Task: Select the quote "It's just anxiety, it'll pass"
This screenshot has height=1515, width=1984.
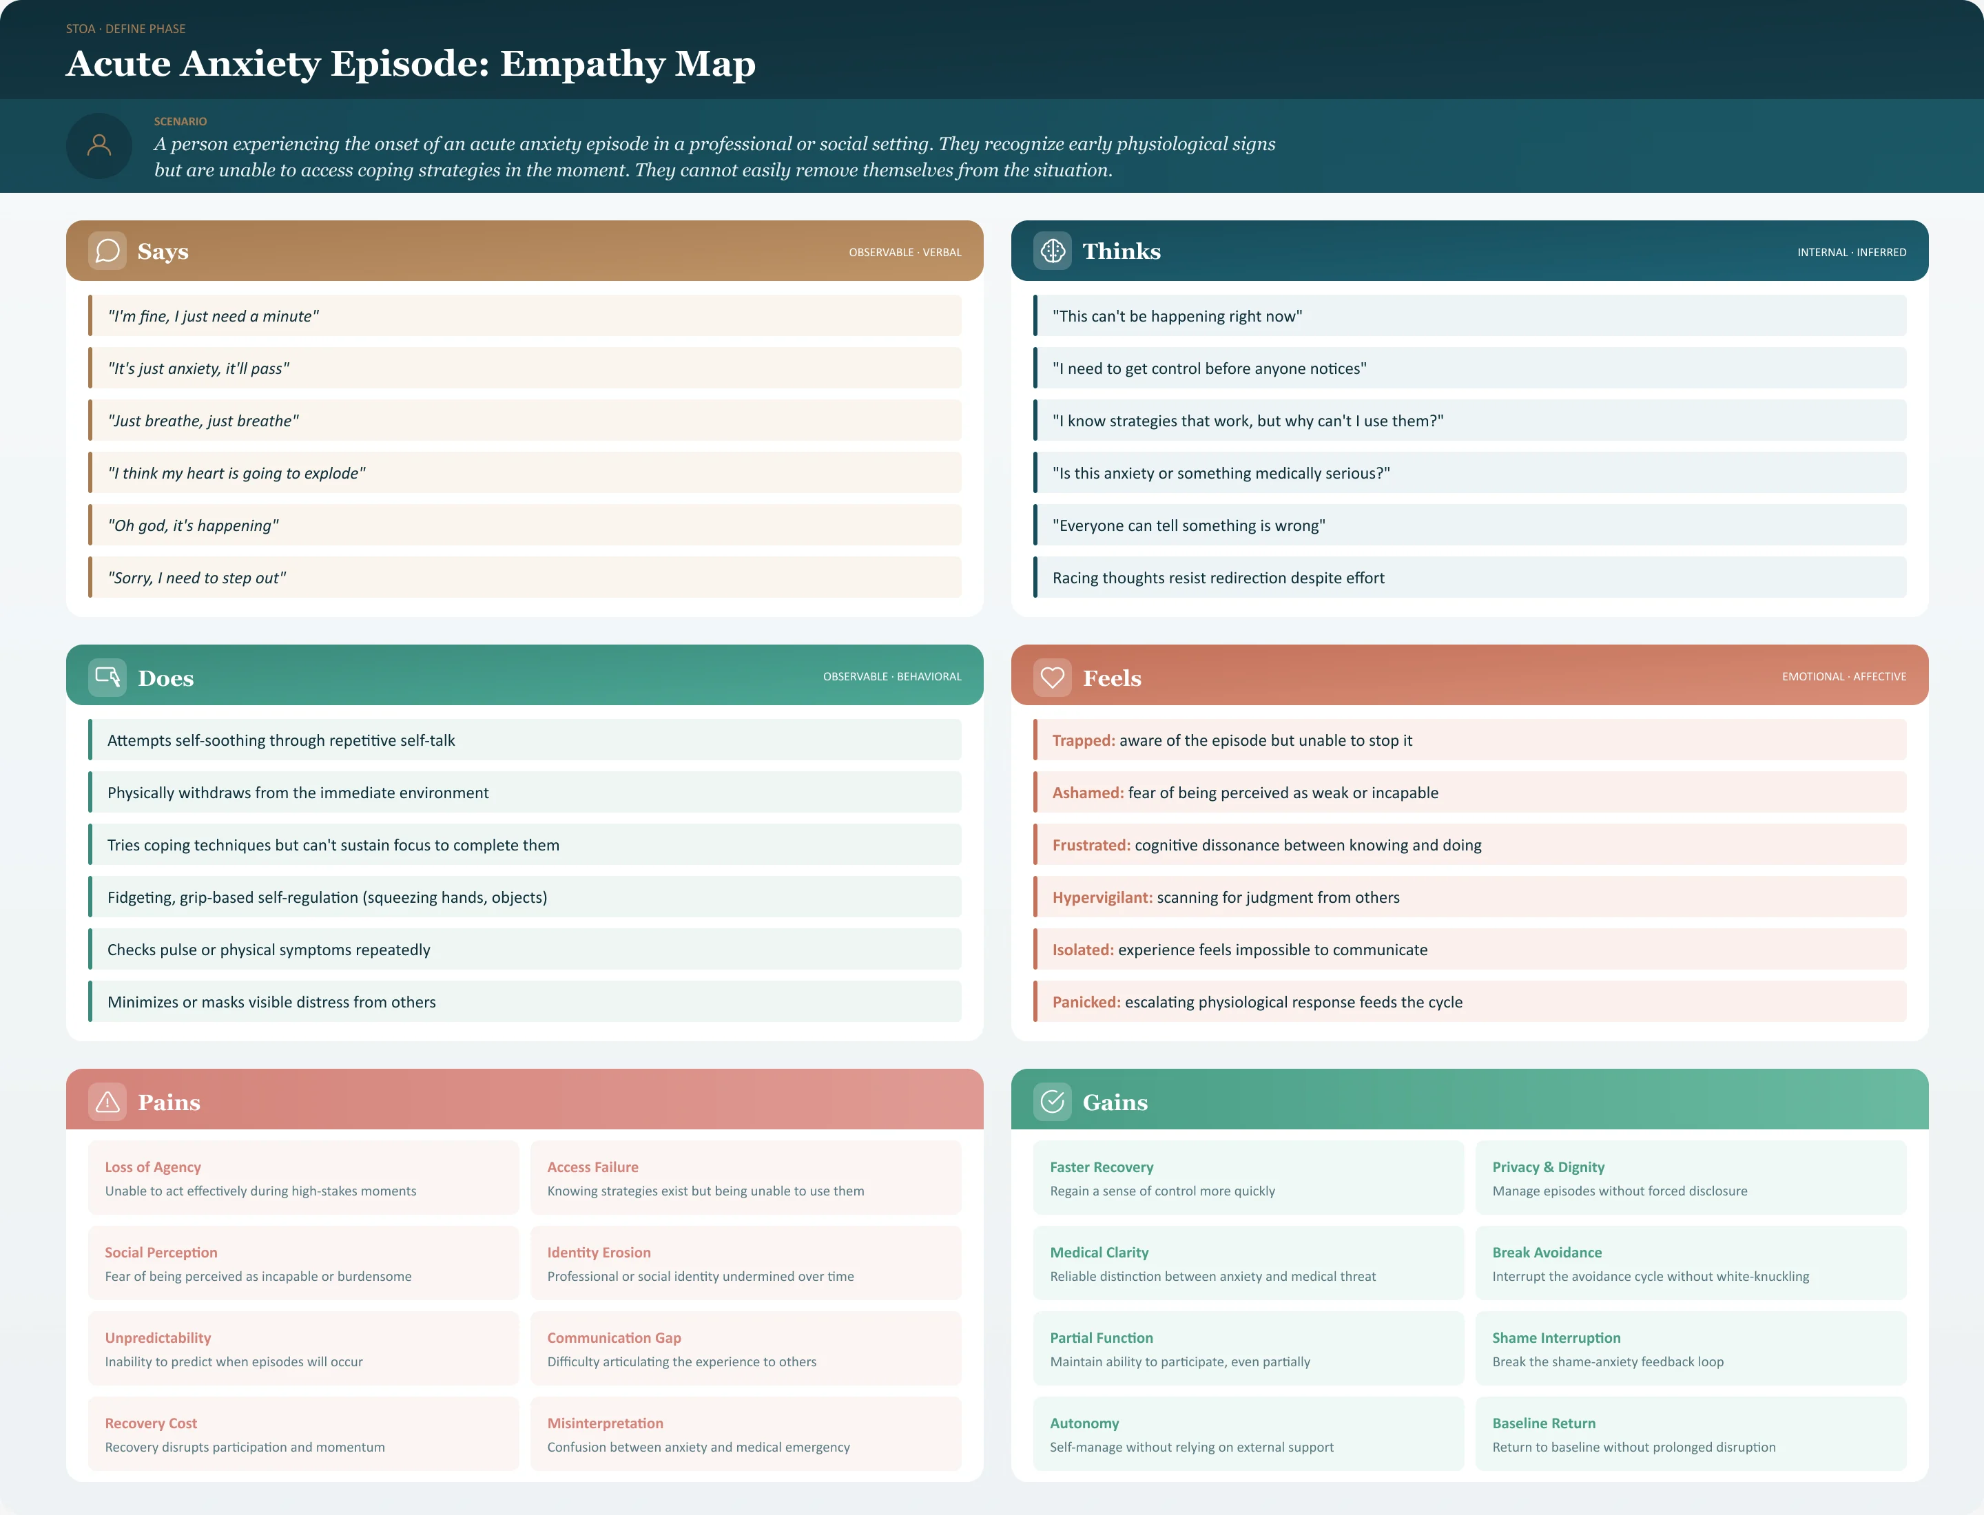Action: click(x=525, y=368)
